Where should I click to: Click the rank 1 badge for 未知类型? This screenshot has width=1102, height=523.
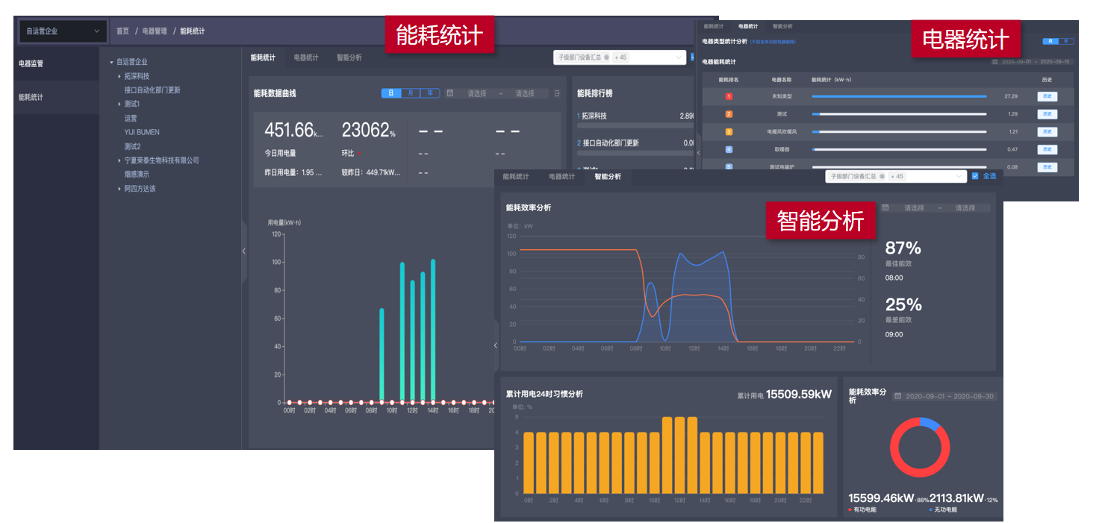click(729, 96)
